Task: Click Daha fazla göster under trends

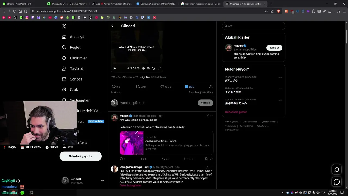Action: (236, 112)
